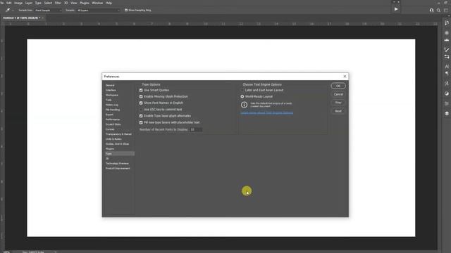This screenshot has width=451, height=253.
Task: Close the Preferences dialog with X
Action: 345,77
